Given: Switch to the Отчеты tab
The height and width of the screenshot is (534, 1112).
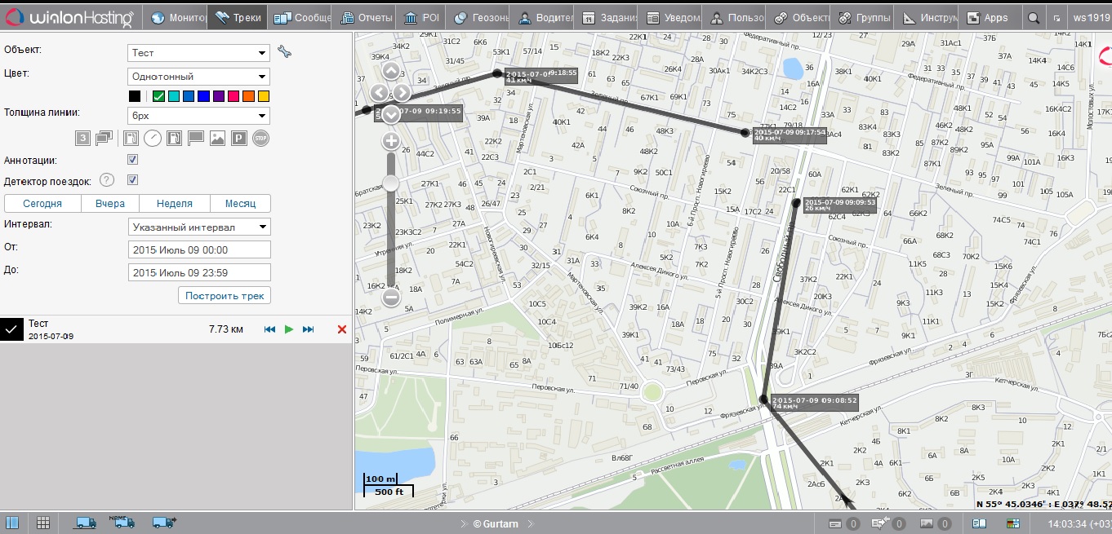Looking at the screenshot, I should point(366,18).
